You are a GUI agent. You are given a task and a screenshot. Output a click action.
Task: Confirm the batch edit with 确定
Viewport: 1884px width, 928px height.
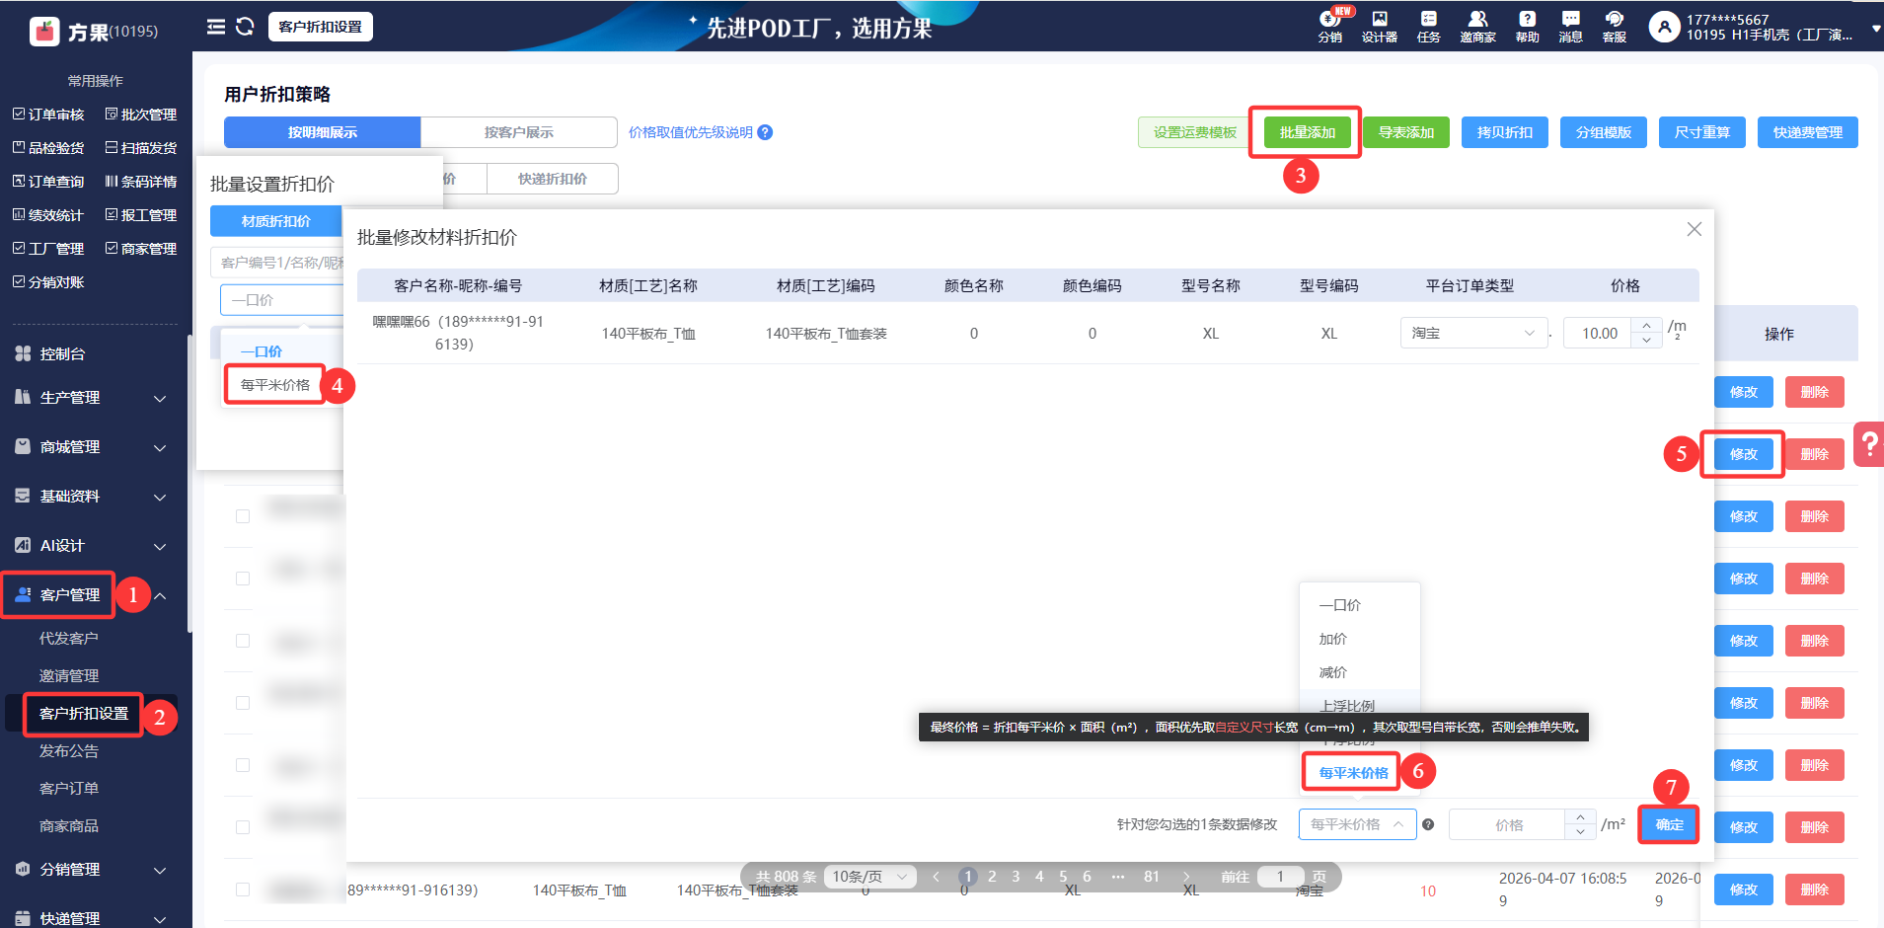click(x=1670, y=824)
